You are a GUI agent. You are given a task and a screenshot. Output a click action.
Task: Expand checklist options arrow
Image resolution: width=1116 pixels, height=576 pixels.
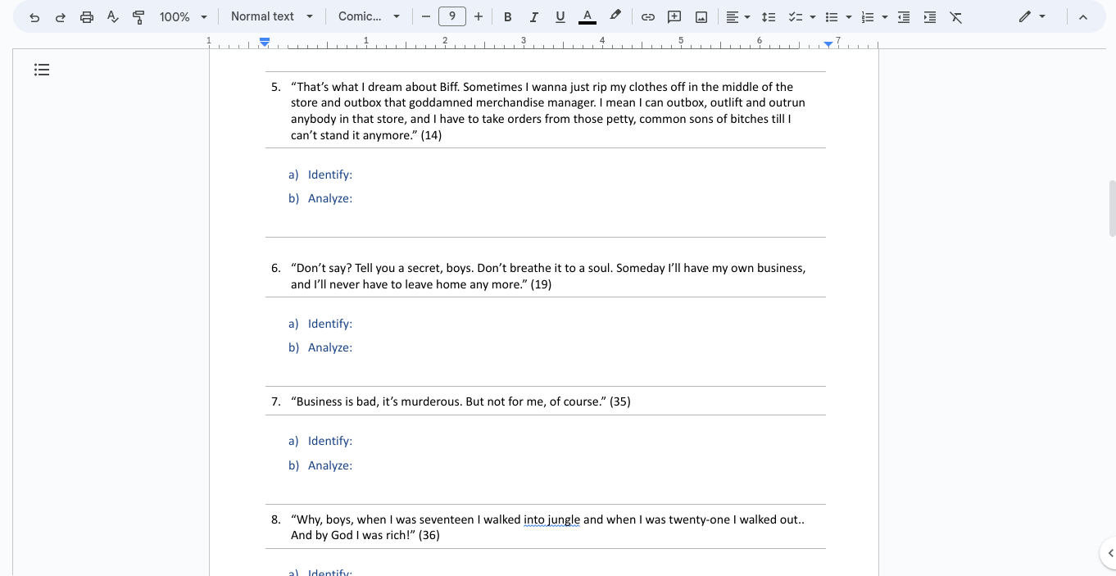pyautogui.click(x=813, y=16)
